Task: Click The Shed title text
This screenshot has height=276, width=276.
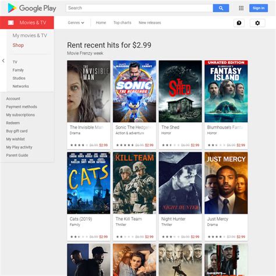Action: [170, 128]
